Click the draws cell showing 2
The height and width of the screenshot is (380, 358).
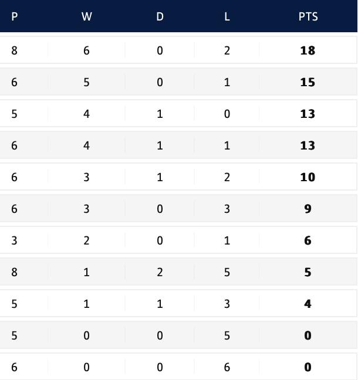pyautogui.click(x=160, y=272)
